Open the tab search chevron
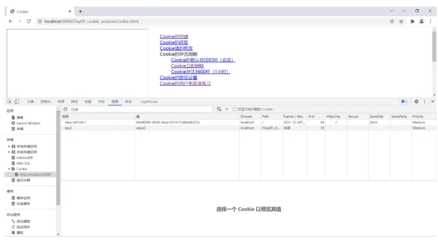 point(391,11)
